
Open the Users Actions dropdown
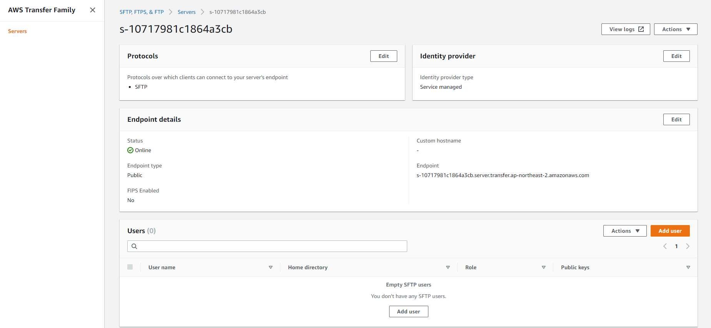click(625, 231)
